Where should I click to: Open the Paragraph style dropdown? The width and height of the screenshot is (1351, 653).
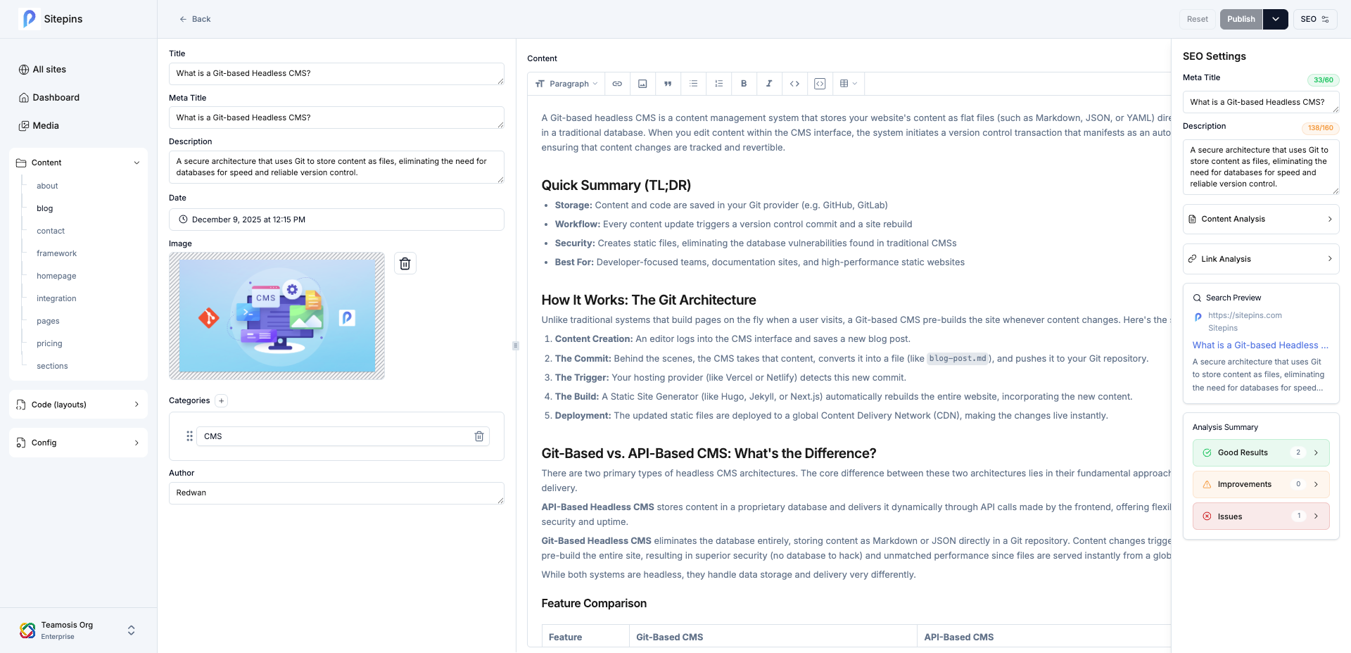coord(566,83)
